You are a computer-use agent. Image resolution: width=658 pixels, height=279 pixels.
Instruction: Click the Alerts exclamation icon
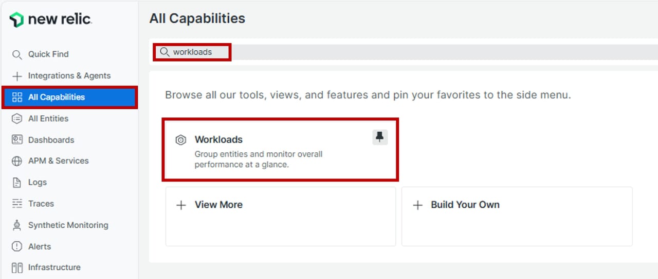(x=17, y=247)
